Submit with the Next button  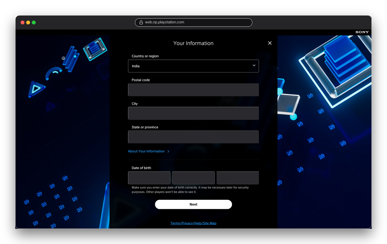(x=193, y=204)
